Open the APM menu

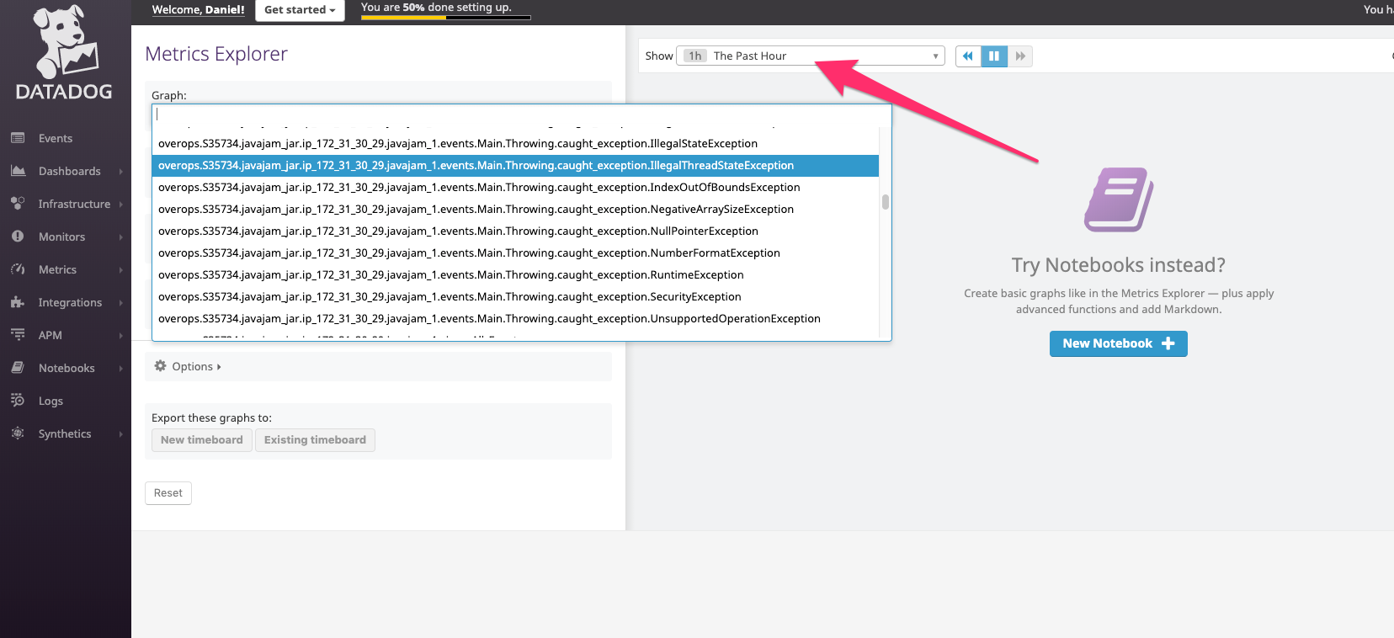coord(51,335)
